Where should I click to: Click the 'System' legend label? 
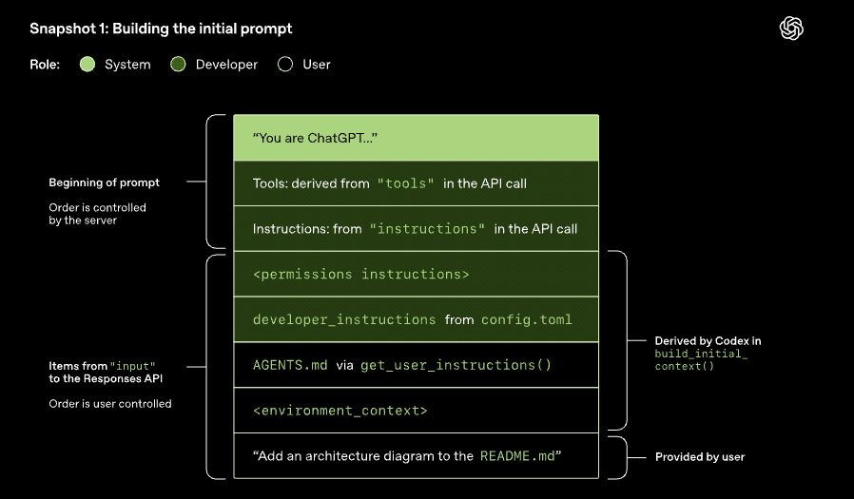[x=127, y=65]
